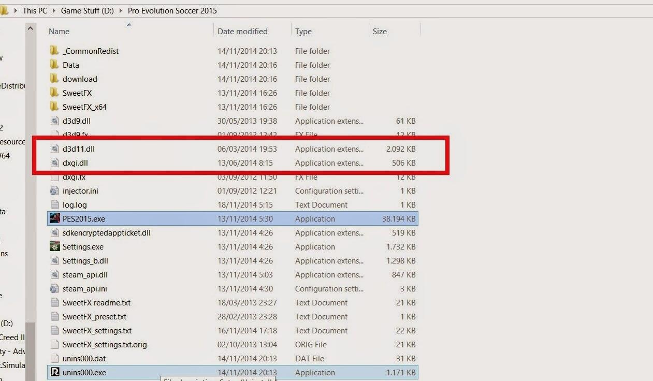Click the Settings_b.dll file icon
Screen dimensions: 653x381
click(x=54, y=260)
